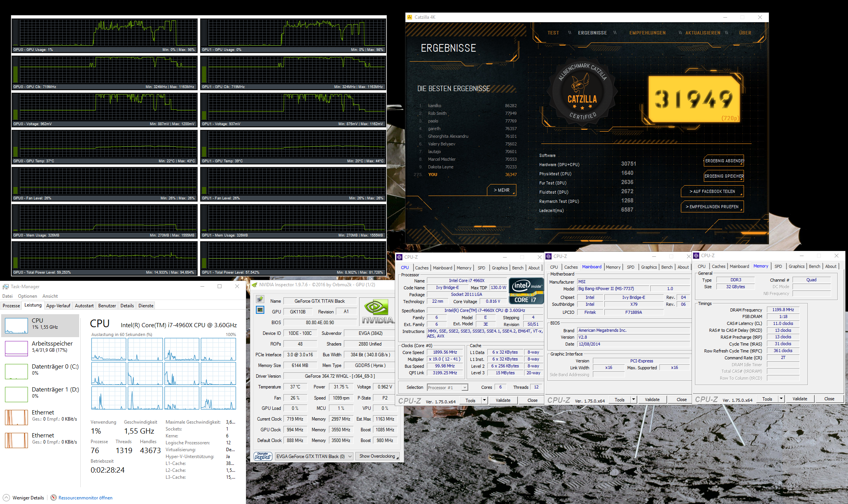The height and width of the screenshot is (504, 848).
Task: Open Tools dropdown arrow in CPU-Z CPU window
Action: point(484,400)
